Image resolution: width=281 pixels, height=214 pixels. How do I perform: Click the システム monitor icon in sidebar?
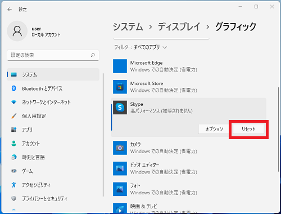tap(14, 74)
